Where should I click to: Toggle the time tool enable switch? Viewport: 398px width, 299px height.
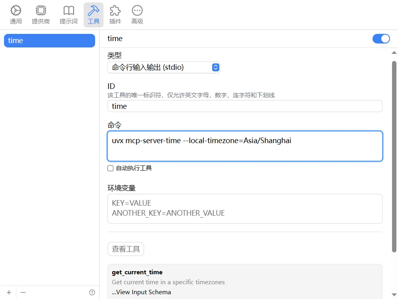tap(381, 39)
